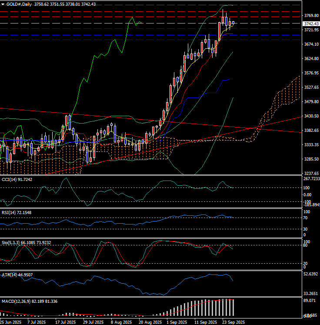320x325 pixels.
Task: Click the 3333.35 price scale value
Action: click(311, 145)
